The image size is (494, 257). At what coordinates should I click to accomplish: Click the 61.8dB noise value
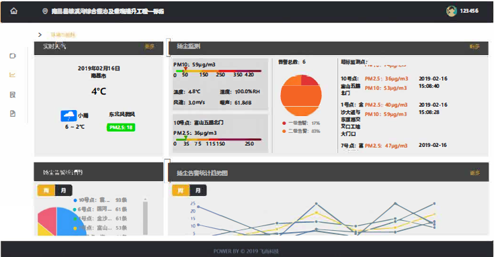pos(243,103)
